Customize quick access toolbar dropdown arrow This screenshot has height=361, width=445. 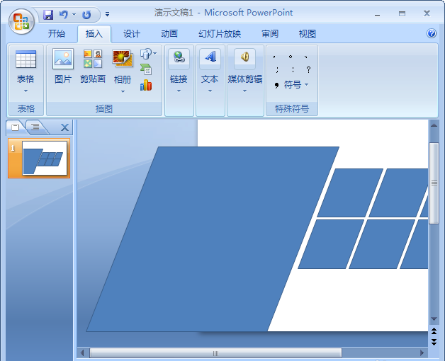click(107, 14)
